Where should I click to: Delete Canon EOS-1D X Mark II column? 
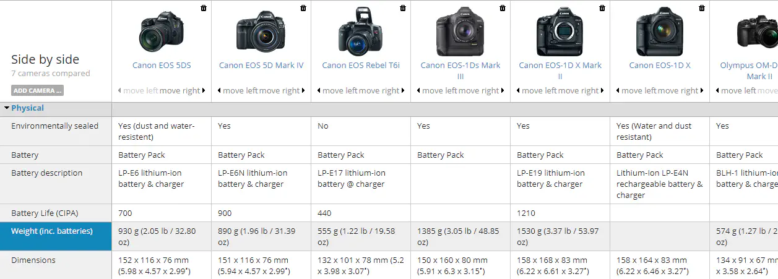(x=602, y=8)
